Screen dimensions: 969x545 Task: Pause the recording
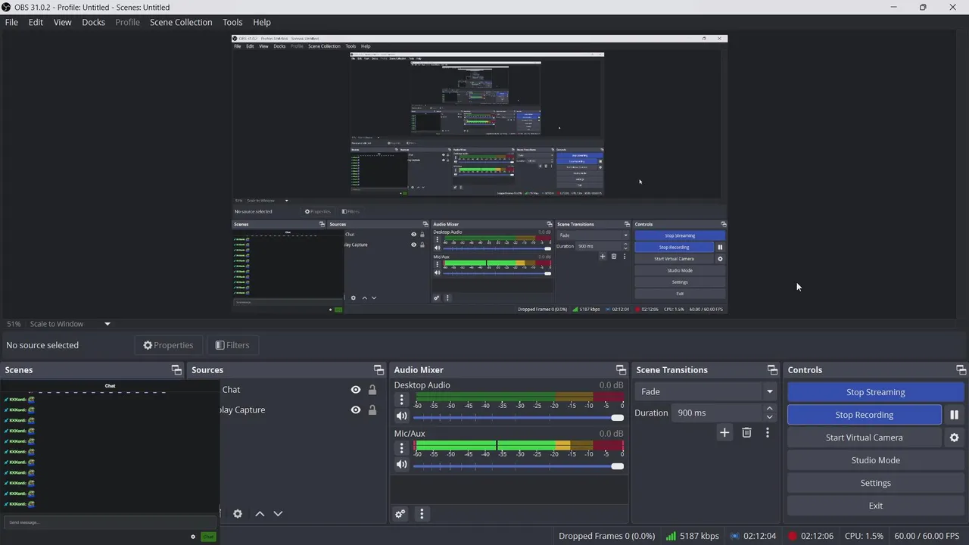coord(954,415)
